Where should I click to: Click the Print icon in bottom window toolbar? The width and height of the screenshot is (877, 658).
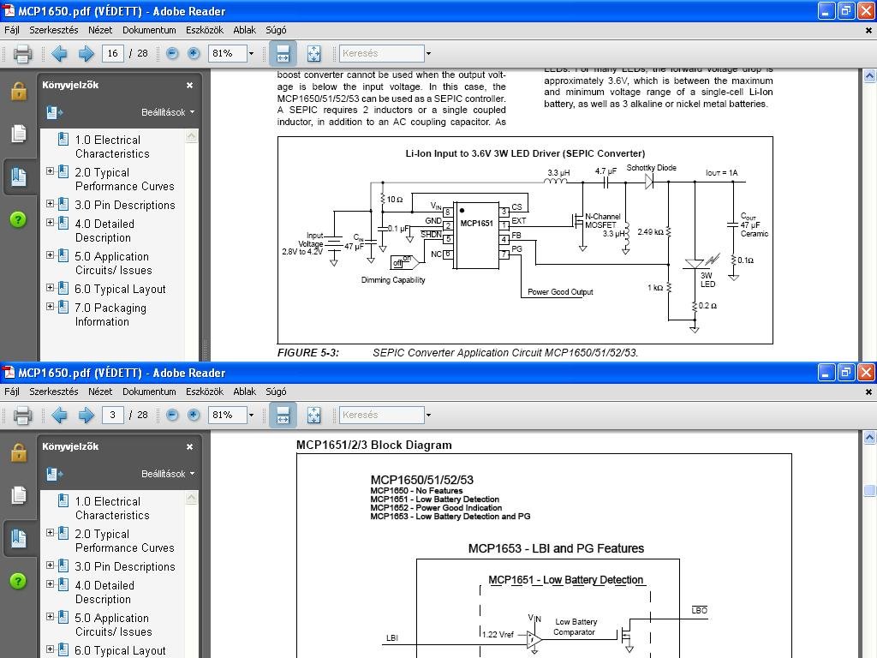click(22, 416)
